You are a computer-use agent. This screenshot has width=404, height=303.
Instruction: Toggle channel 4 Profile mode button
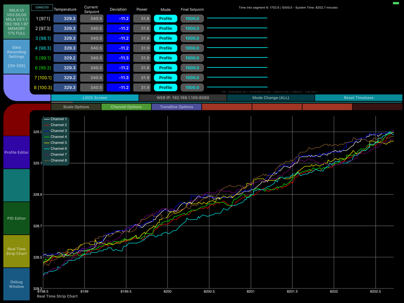[x=165, y=48]
